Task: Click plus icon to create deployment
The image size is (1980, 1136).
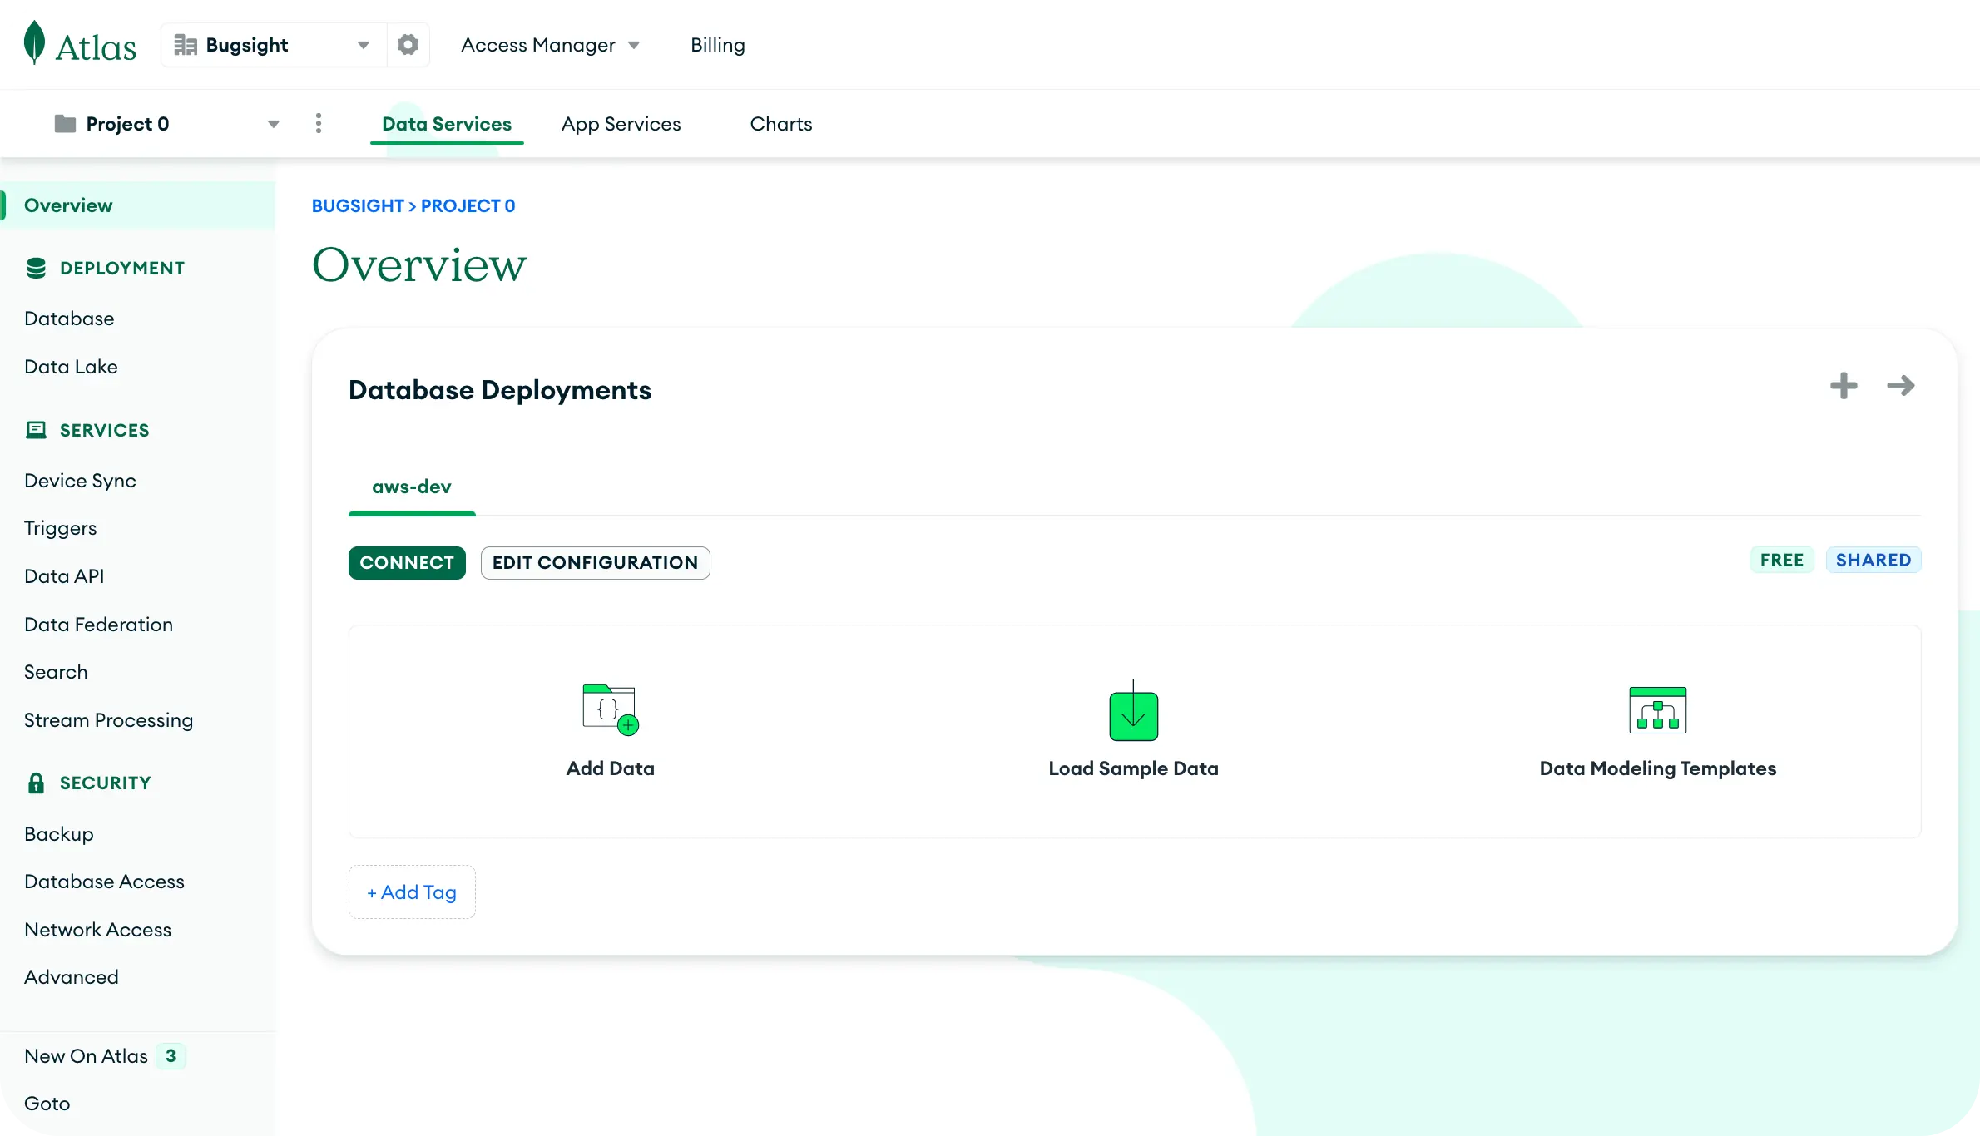Action: pos(1844,386)
